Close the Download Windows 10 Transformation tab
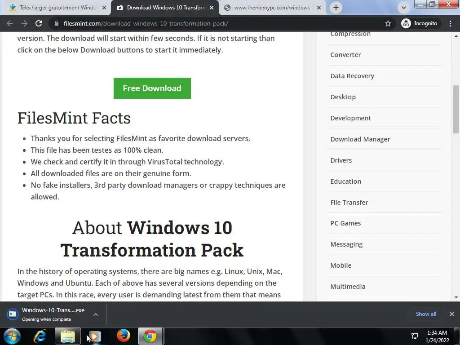The image size is (460, 345). (x=212, y=8)
